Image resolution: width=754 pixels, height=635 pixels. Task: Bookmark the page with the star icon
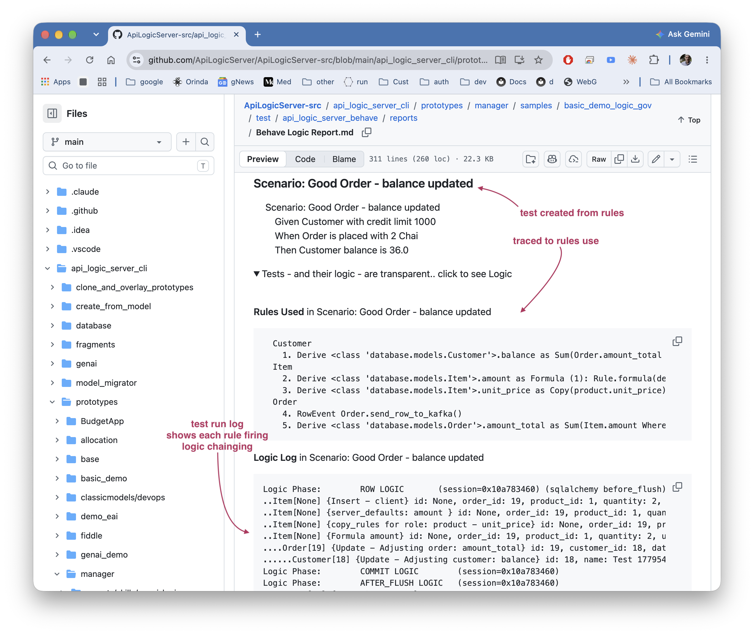tap(538, 60)
